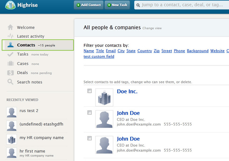
Task: Click the Latest activity pulse icon
Action: tap(10, 36)
